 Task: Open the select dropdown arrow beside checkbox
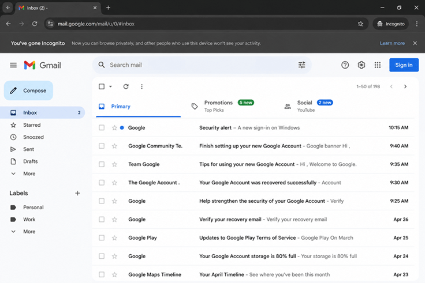pyautogui.click(x=111, y=86)
